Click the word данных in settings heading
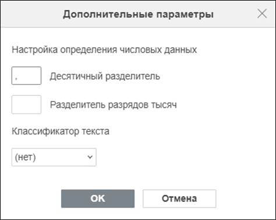 coord(181,50)
